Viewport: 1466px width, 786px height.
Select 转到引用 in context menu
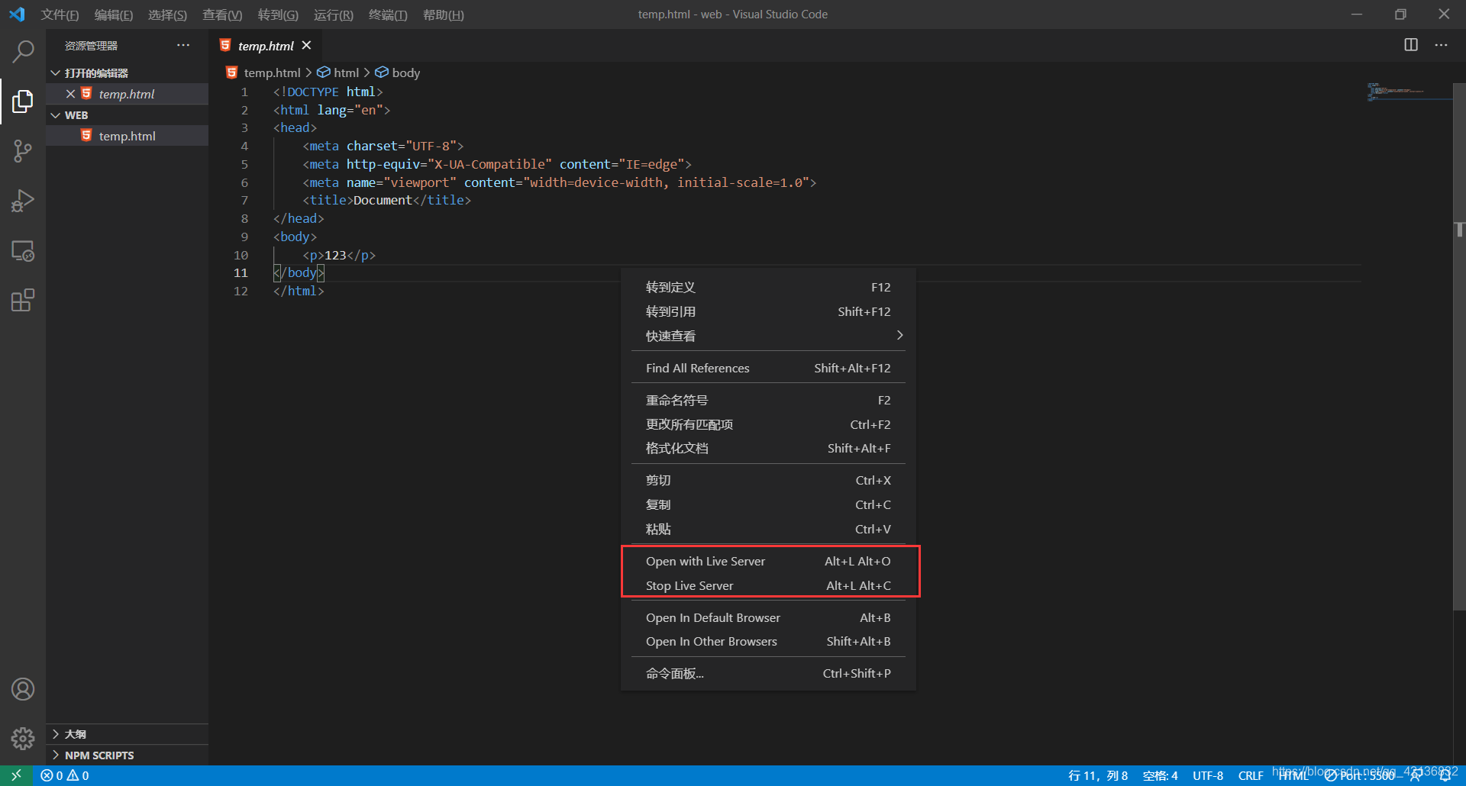click(x=768, y=312)
